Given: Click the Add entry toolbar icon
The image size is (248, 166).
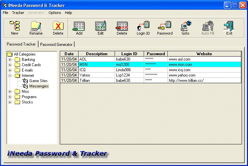Looking at the screenshot, I should point(79,26).
